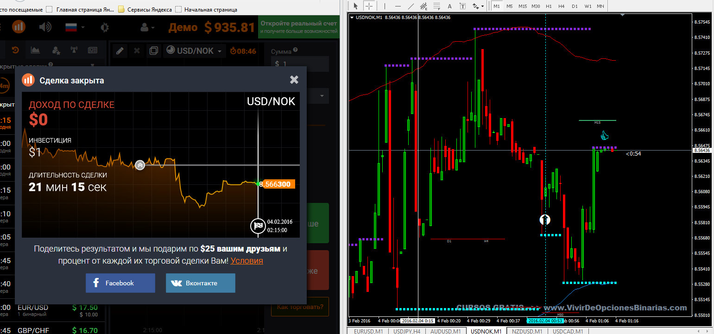The height and width of the screenshot is (334, 714).
Task: Open the USDNOK,M1 chart tab
Action: (x=486, y=331)
